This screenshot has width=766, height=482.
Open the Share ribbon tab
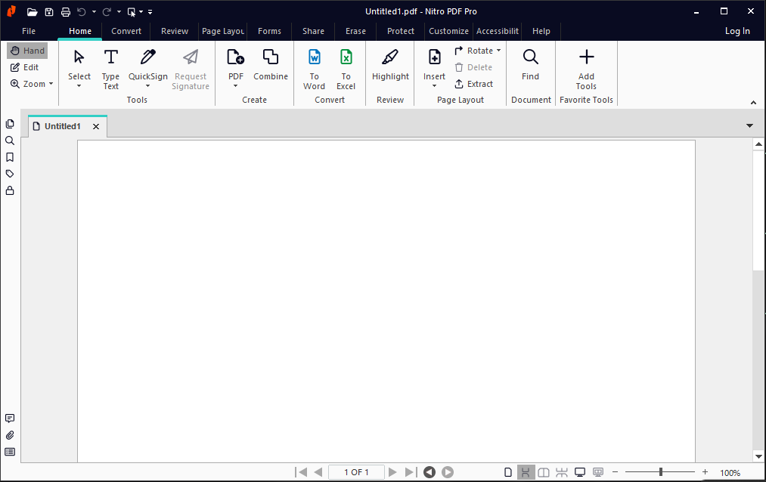coord(313,31)
